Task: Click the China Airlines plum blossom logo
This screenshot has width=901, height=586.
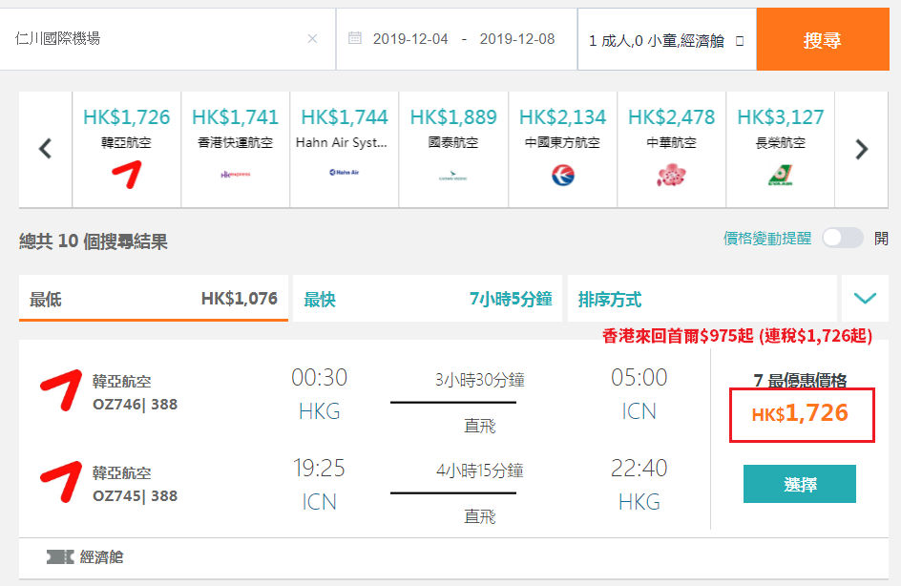Action: [671, 176]
